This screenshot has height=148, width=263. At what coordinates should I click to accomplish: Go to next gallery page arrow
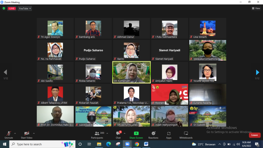(258, 72)
